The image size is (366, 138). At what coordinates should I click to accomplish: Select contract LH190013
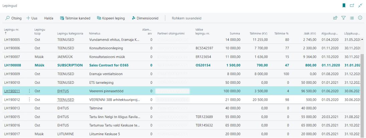click(12, 108)
